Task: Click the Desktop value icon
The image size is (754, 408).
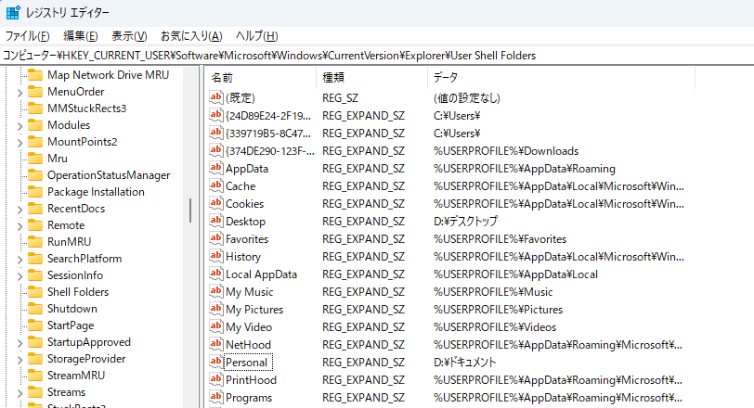Action: click(216, 221)
